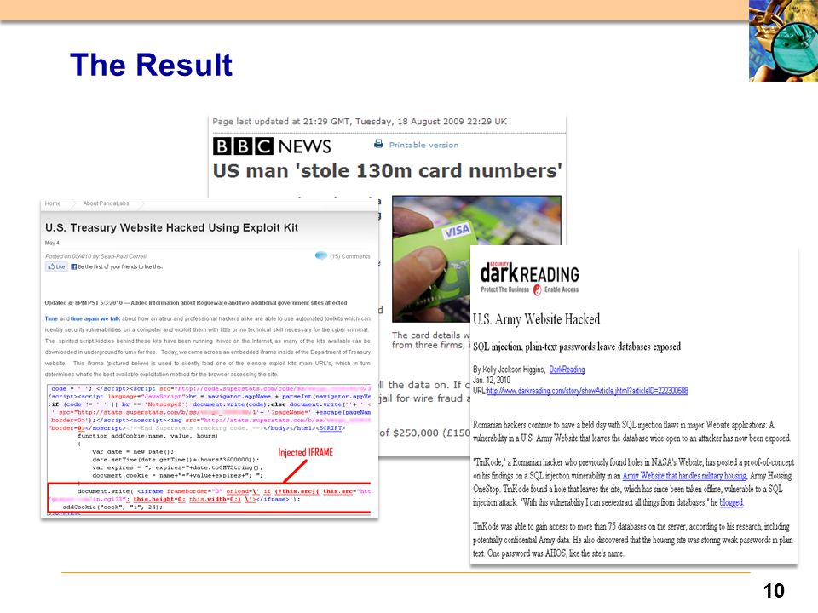
Task: Click Posted on 05/4/10 by Sean-Paul Correll
Action: click(x=95, y=256)
